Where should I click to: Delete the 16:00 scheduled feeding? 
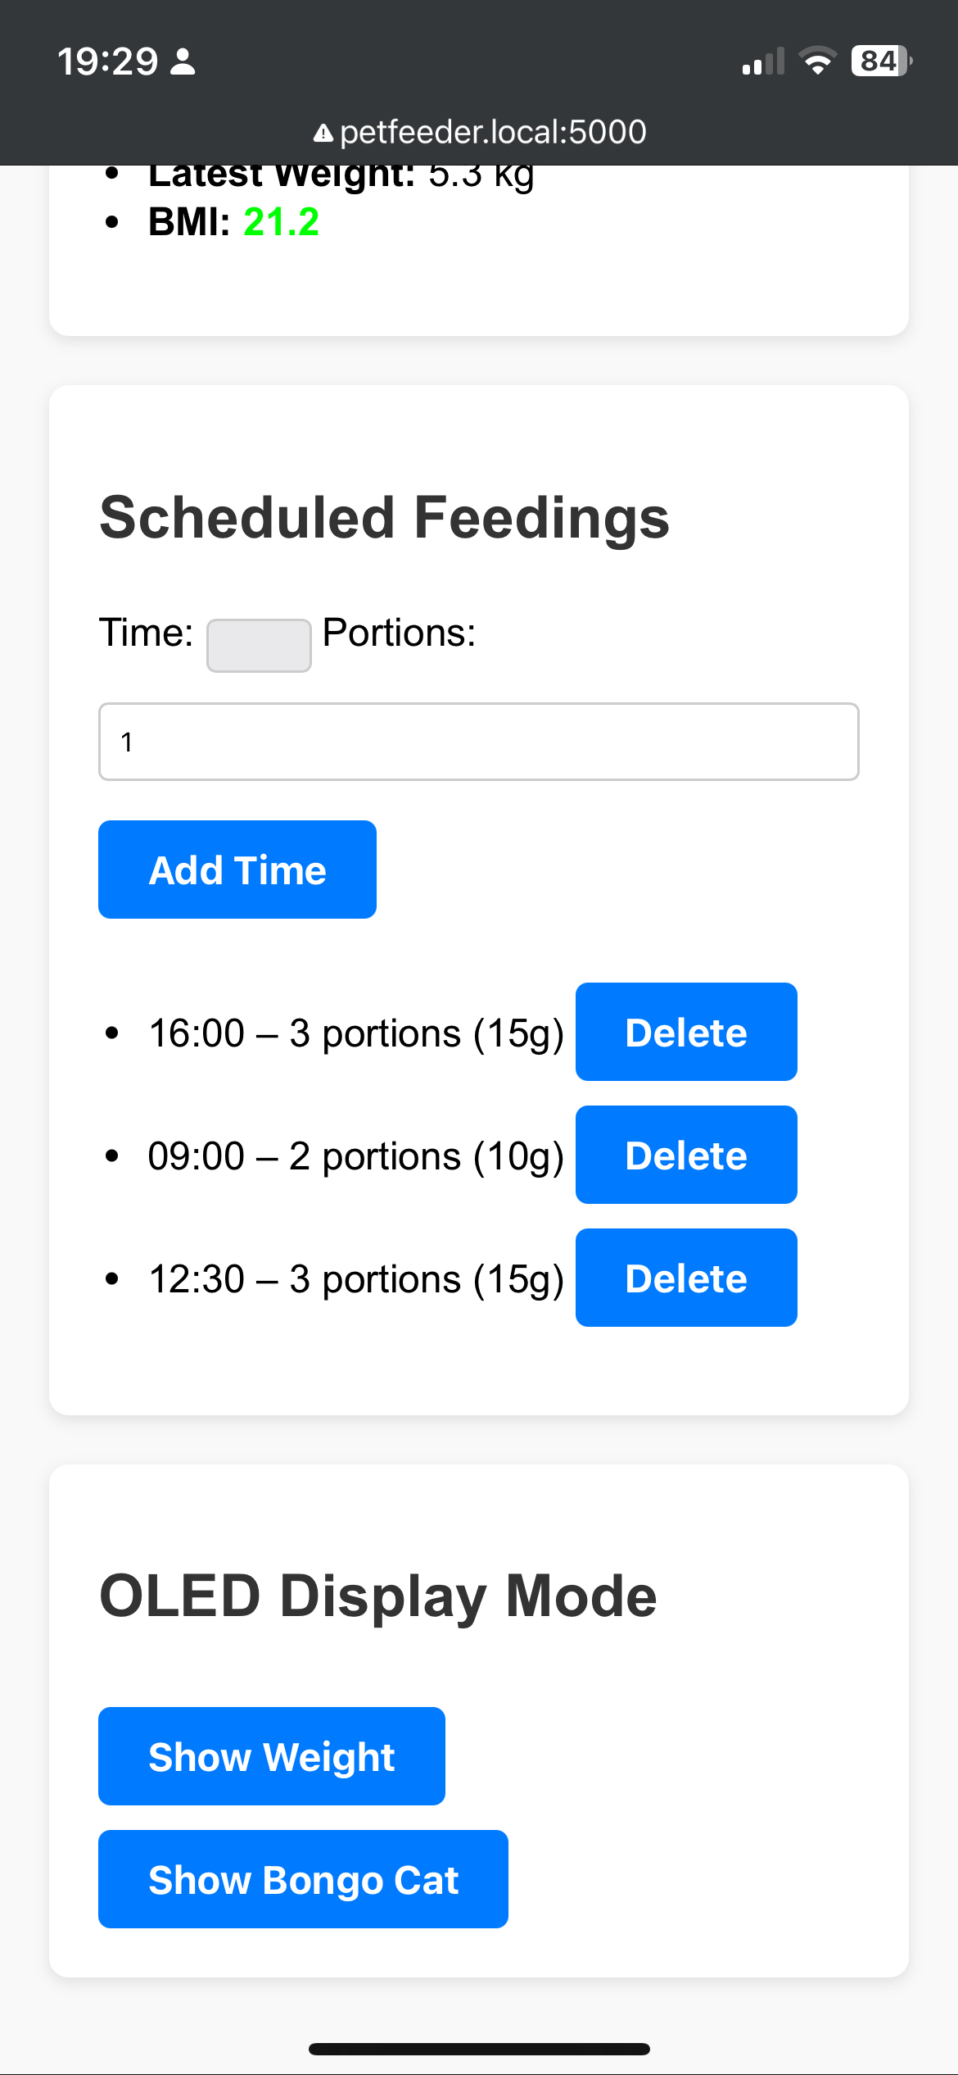pos(686,1032)
